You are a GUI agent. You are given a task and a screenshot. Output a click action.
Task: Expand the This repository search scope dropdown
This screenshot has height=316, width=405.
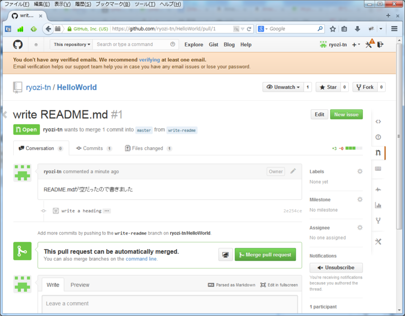click(72, 45)
